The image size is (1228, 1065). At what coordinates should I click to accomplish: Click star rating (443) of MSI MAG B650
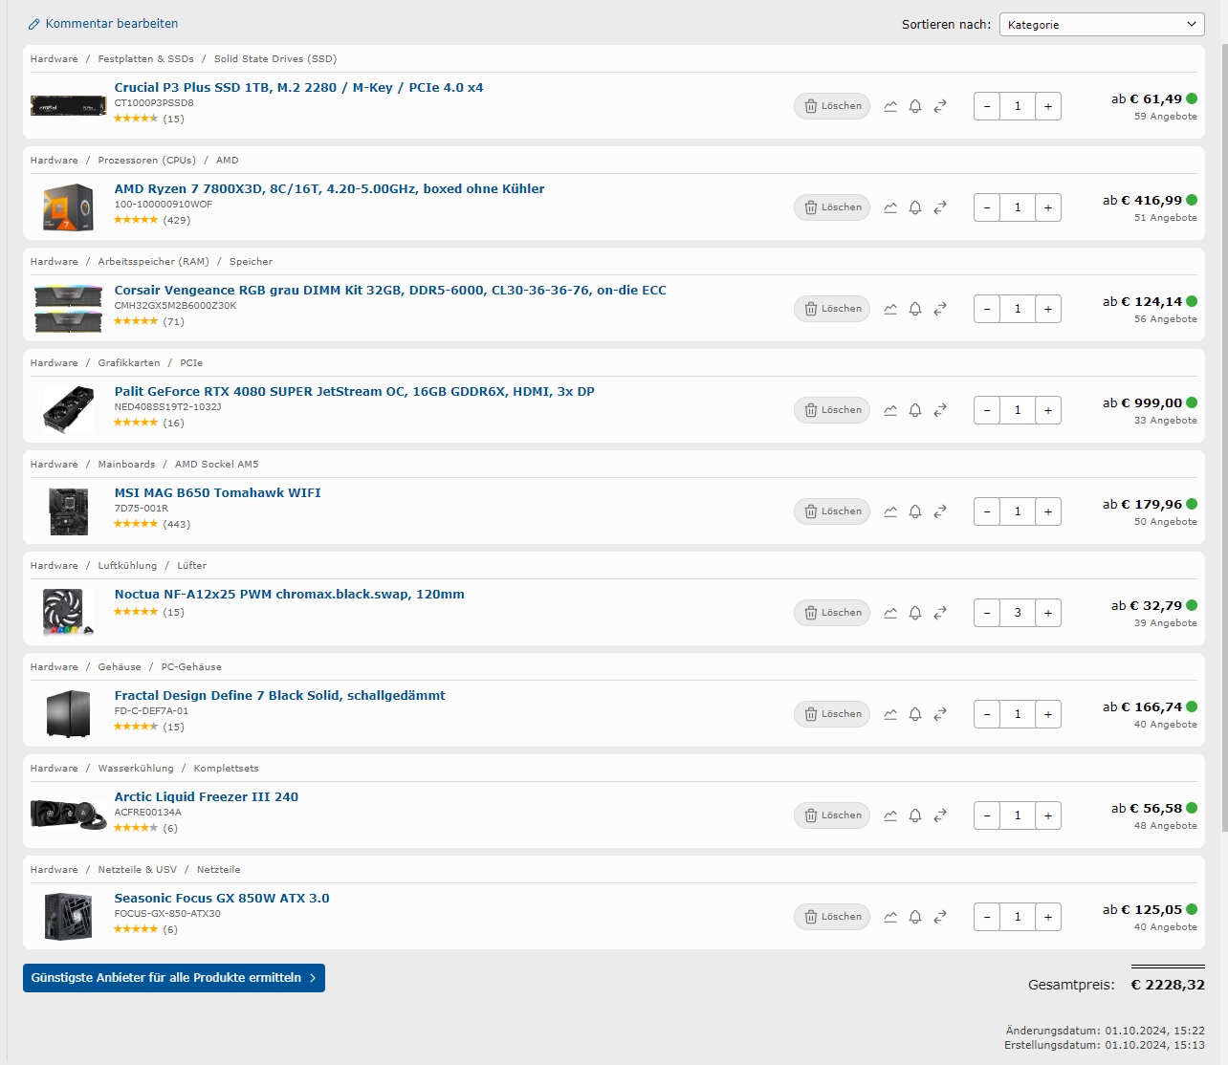tap(152, 524)
